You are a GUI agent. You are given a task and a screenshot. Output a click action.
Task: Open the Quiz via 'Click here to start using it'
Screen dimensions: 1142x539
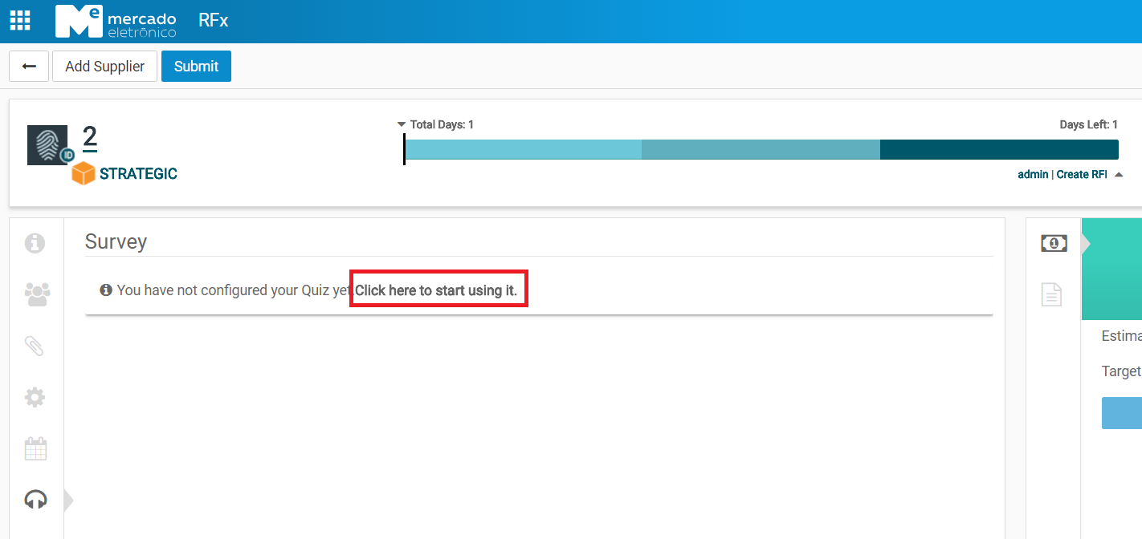438,289
